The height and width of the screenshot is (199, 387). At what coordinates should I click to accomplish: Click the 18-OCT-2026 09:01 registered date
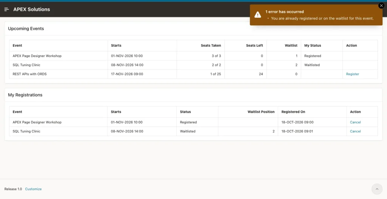coord(297,131)
